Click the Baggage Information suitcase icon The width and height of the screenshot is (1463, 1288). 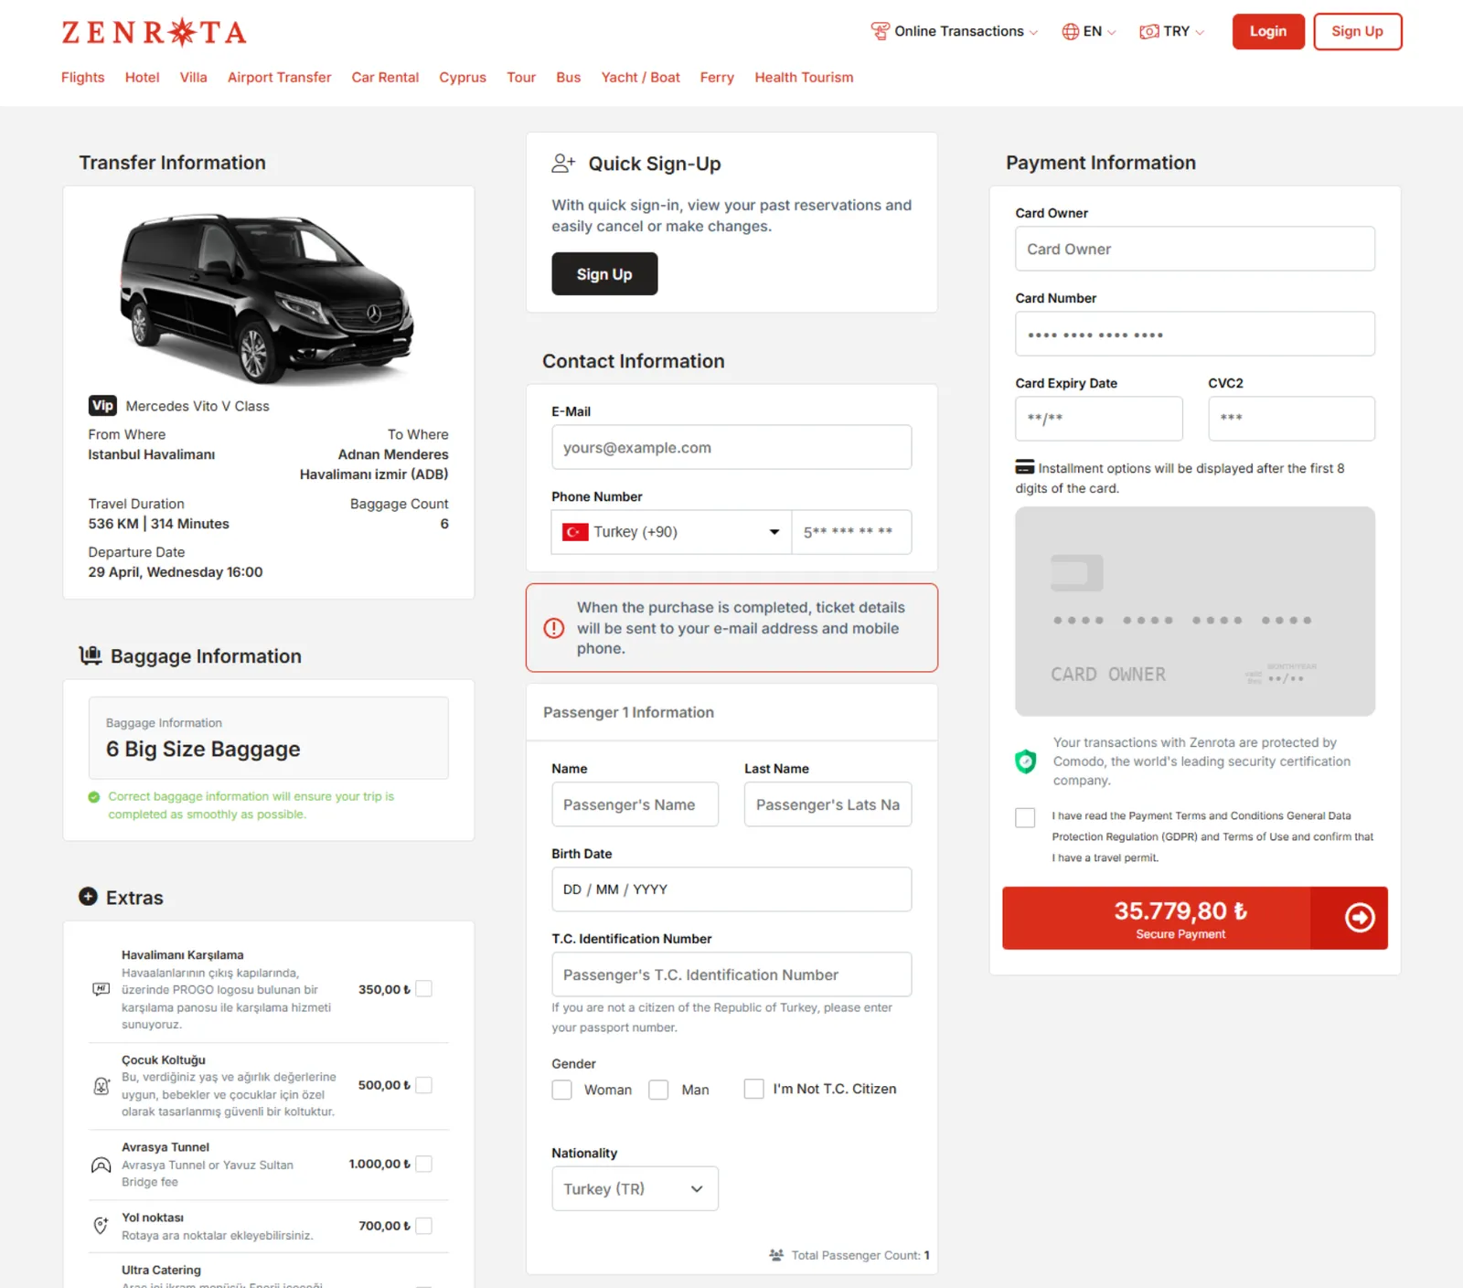click(90, 655)
